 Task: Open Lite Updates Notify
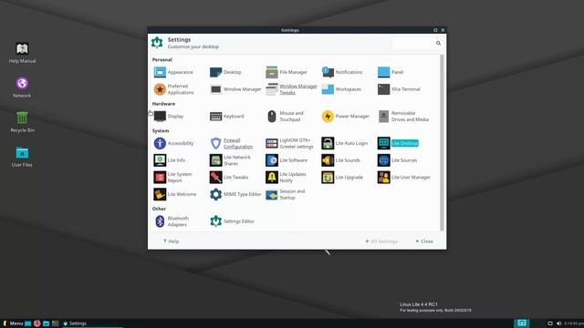click(286, 178)
